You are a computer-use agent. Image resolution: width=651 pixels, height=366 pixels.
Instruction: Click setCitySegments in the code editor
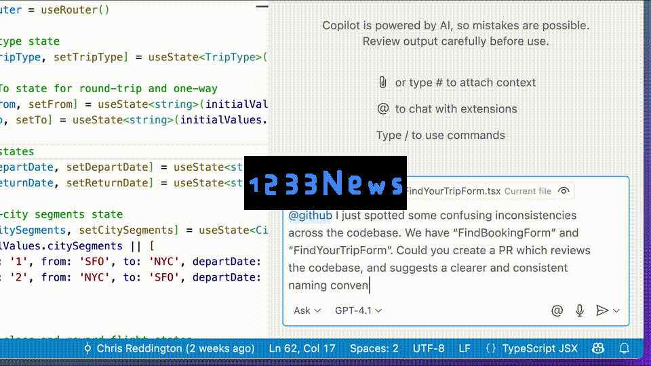(127, 230)
